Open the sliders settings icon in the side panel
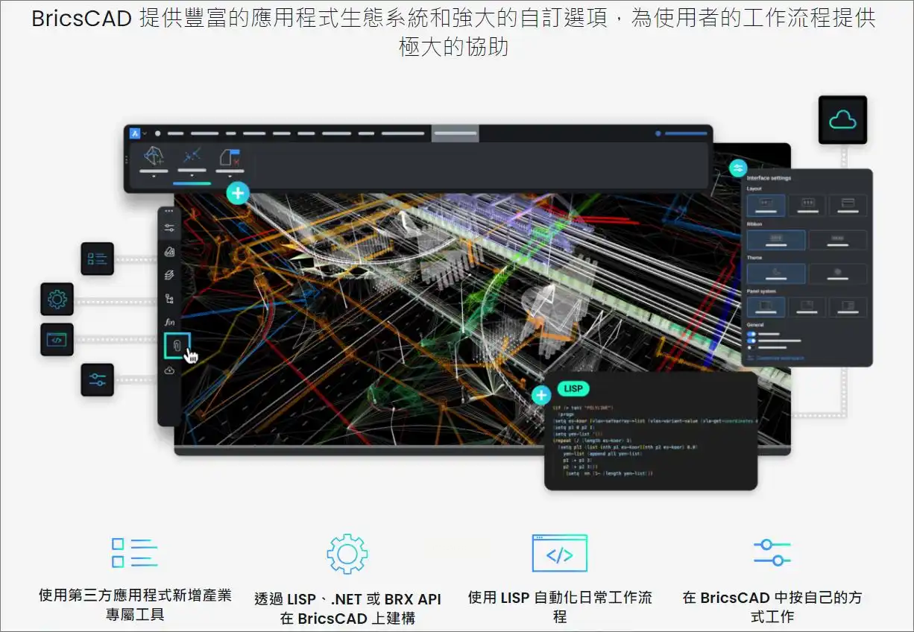This screenshot has width=914, height=632. (169, 228)
